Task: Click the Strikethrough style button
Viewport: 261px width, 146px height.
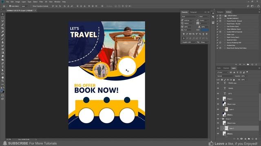Action: click(207, 34)
